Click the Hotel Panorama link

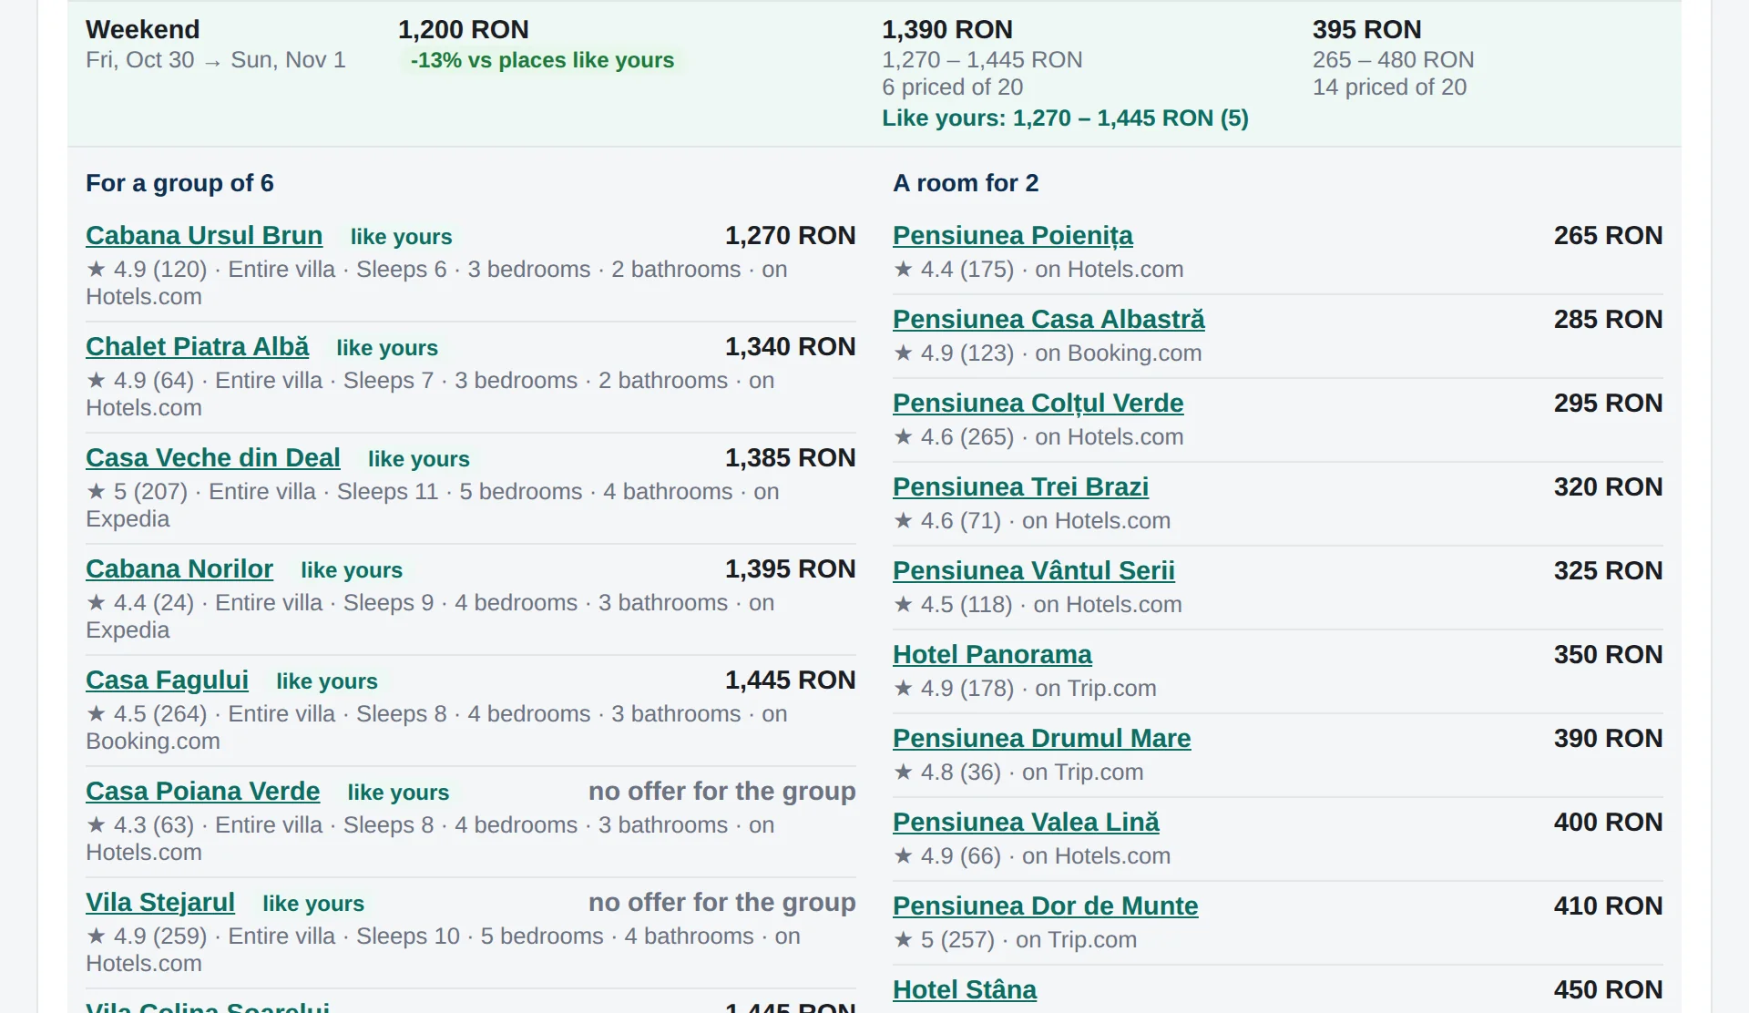tap(992, 654)
